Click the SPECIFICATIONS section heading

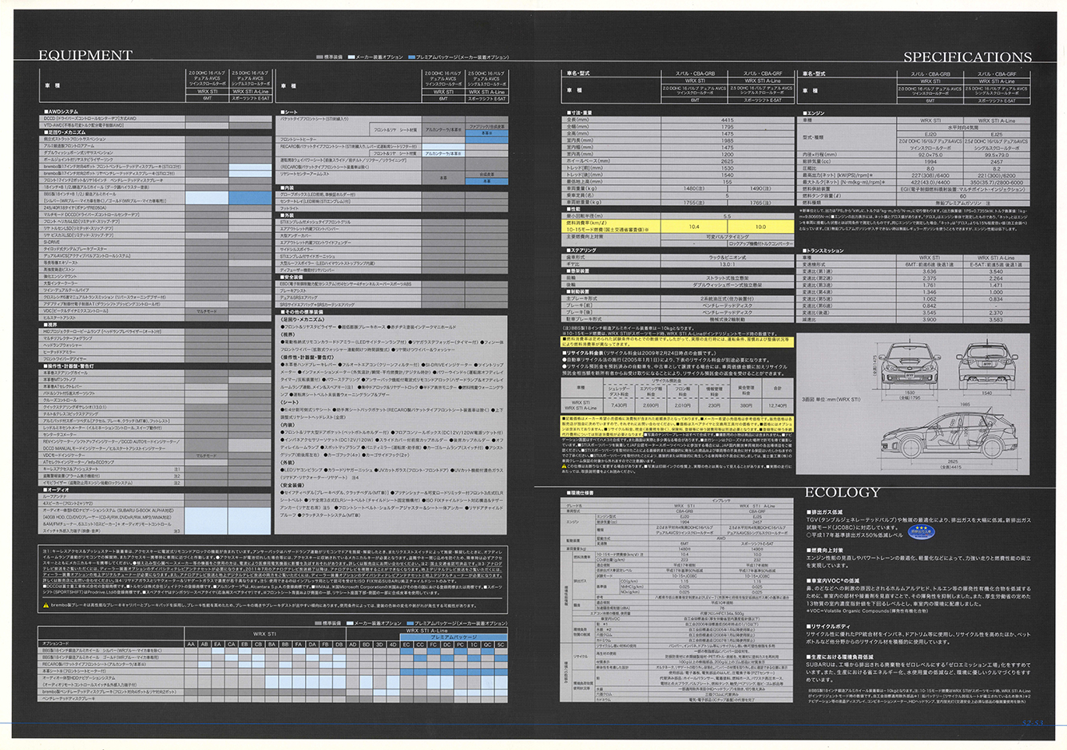pyautogui.click(x=967, y=57)
